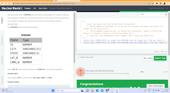Reload the page with refresh icon
The width and height of the screenshot is (170, 93).
pyautogui.click(x=9, y=3)
